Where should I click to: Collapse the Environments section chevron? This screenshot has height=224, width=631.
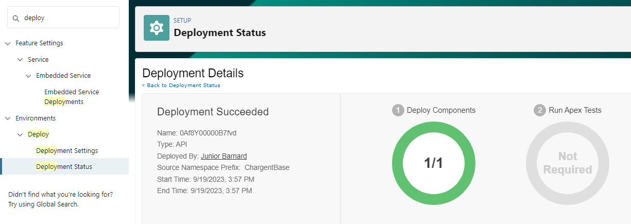coord(8,118)
